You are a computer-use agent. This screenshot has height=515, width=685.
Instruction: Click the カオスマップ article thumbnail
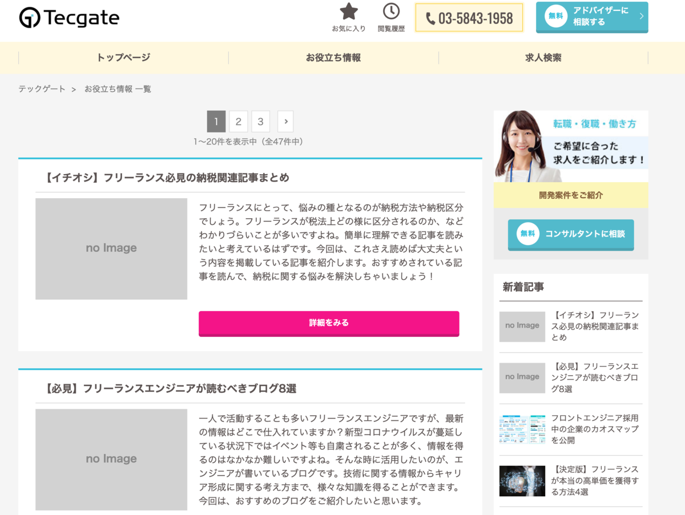(x=522, y=429)
